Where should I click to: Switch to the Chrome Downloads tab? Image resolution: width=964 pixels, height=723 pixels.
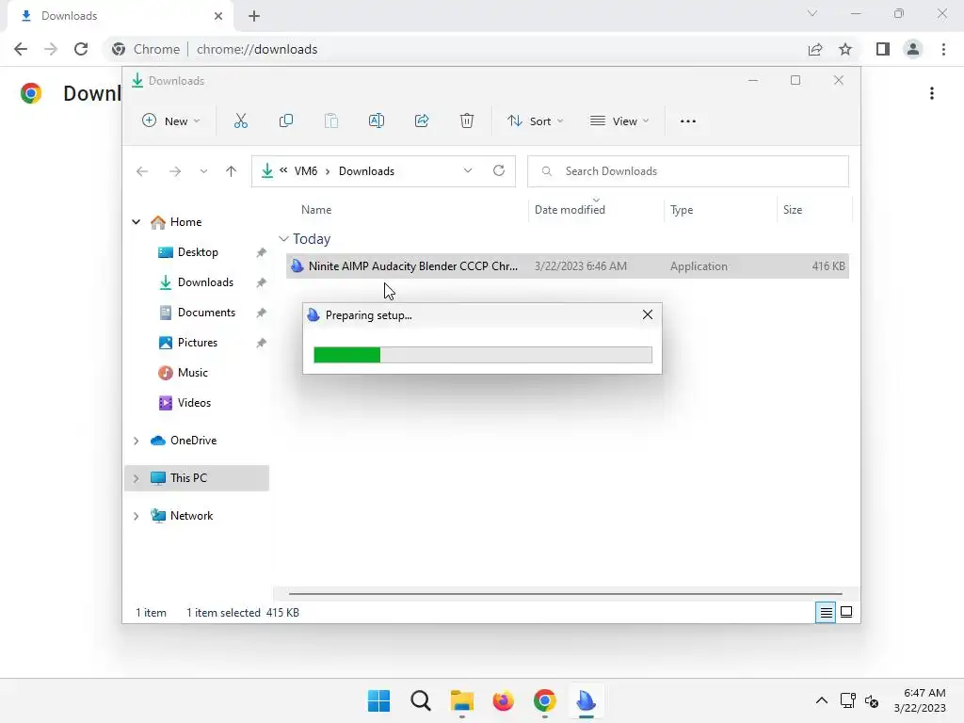coord(120,16)
